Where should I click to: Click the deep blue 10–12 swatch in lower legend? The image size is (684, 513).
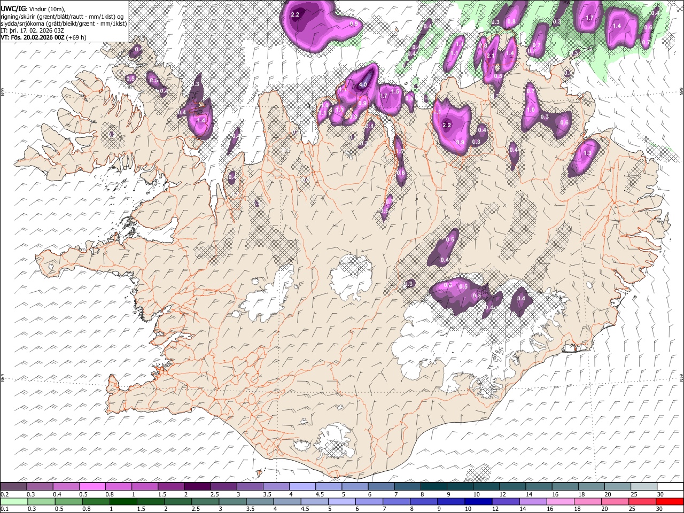(x=478, y=501)
